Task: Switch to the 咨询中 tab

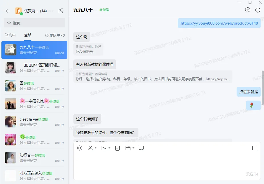Action: click(11, 35)
